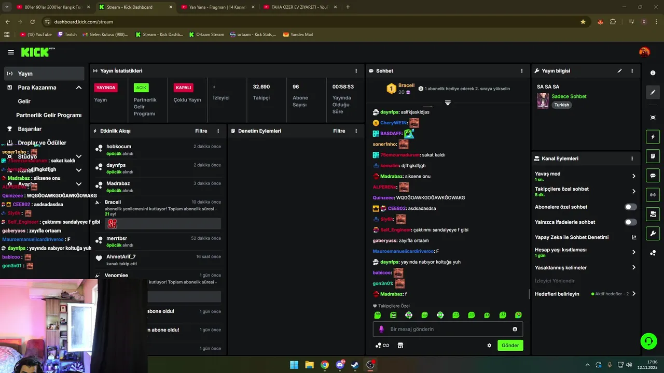Image resolution: width=664 pixels, height=373 pixels.
Task: Click the three-dots widget icon in right toolbar
Action: 653,253
